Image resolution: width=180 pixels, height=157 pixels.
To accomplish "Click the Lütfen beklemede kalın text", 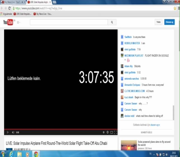I will click(24, 78).
